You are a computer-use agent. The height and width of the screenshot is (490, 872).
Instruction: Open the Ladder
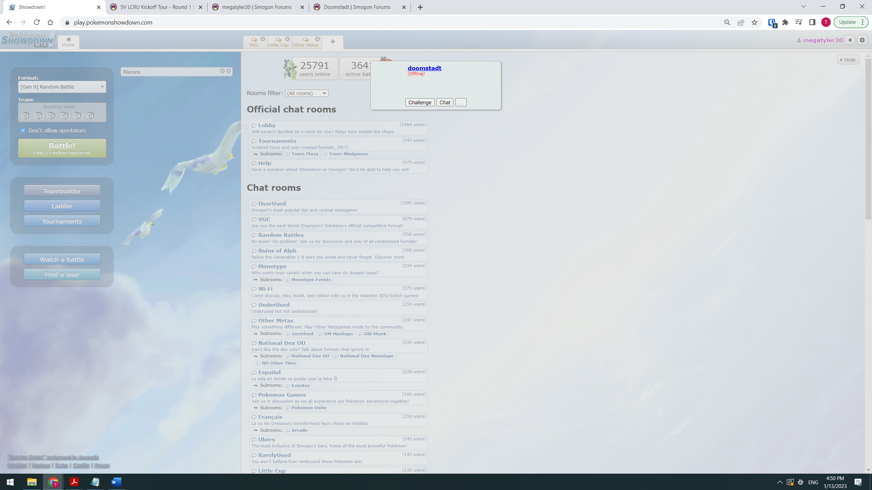click(x=62, y=206)
